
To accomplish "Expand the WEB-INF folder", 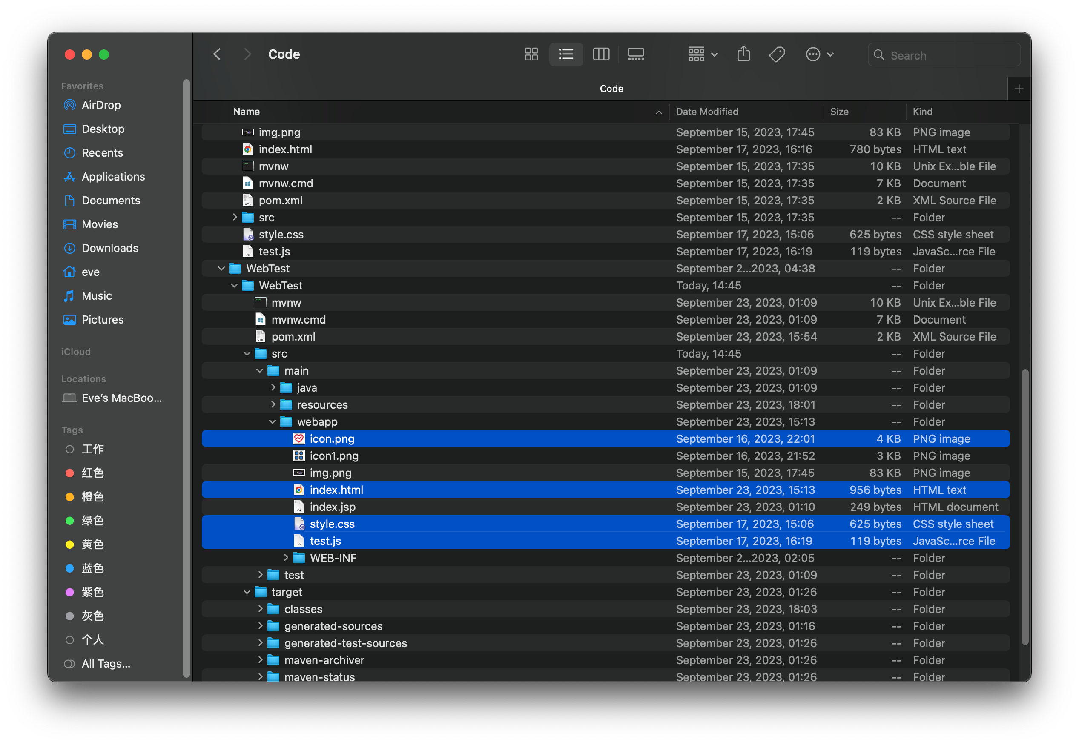I will point(286,557).
